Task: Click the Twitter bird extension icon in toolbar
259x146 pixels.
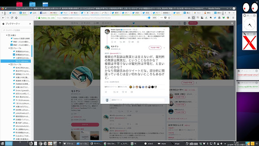Action: pyautogui.click(x=215, y=18)
